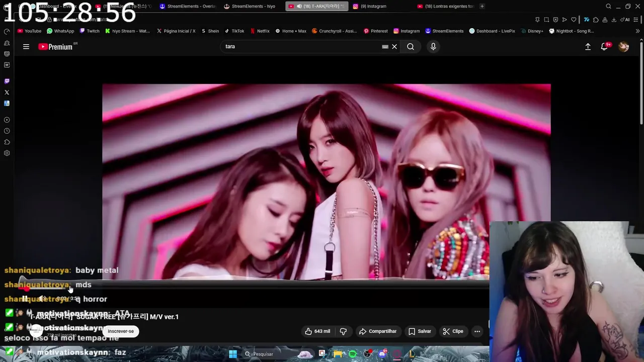Open more actions three-dot menu
644x362 pixels.
click(x=477, y=331)
